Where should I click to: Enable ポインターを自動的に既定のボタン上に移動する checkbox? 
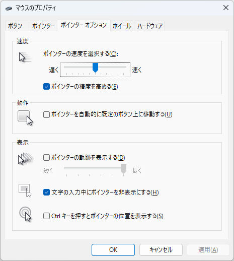[x=46, y=114]
